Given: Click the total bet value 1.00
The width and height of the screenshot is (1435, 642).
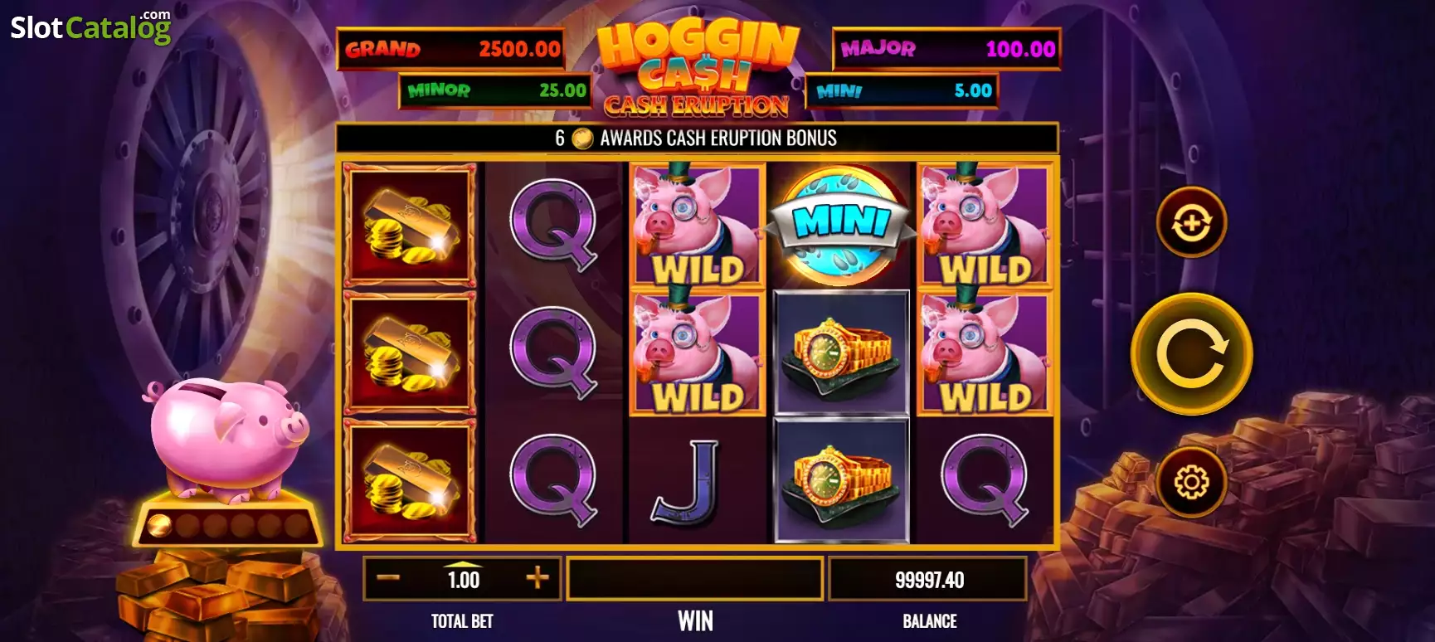Looking at the screenshot, I should [x=464, y=580].
